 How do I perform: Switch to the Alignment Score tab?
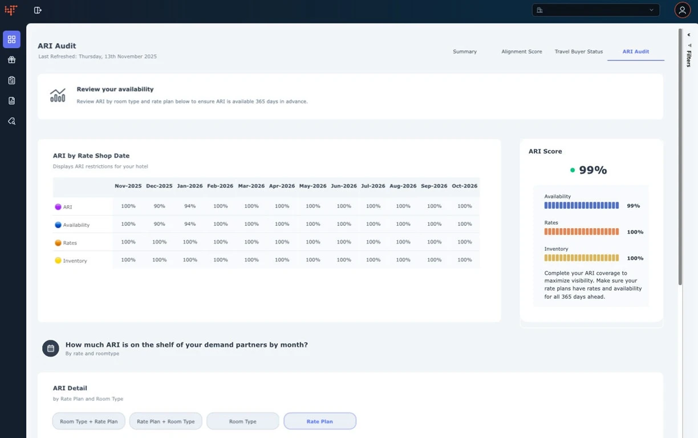pos(522,51)
